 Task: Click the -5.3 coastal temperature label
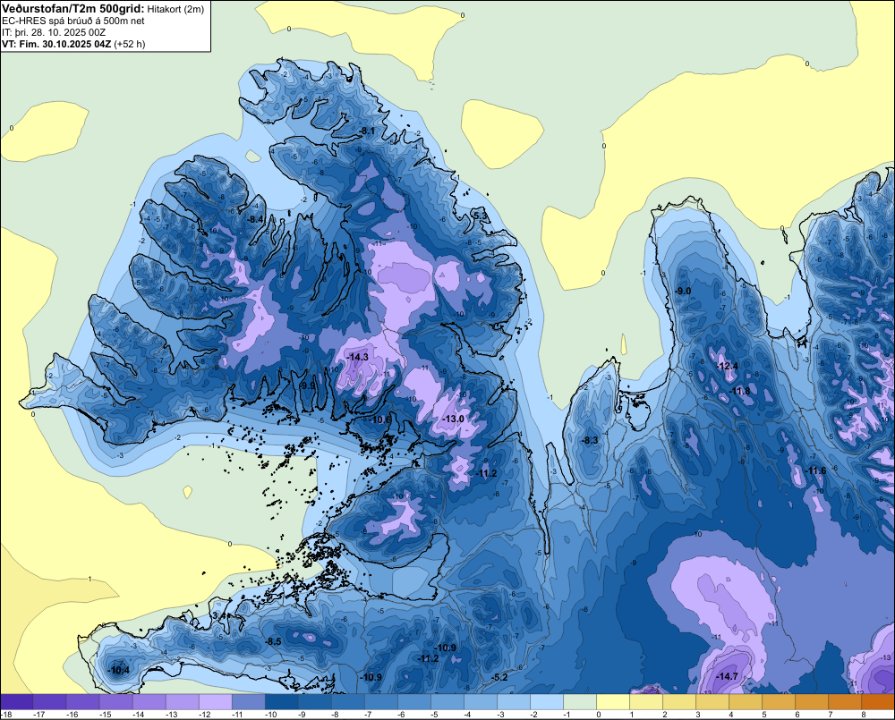pyautogui.click(x=481, y=216)
